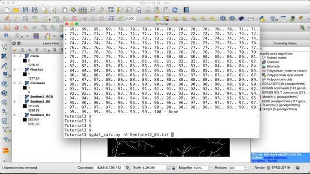This screenshot has height=174, width=310.
Task: Click the Rotation input field
Action: click(237, 168)
